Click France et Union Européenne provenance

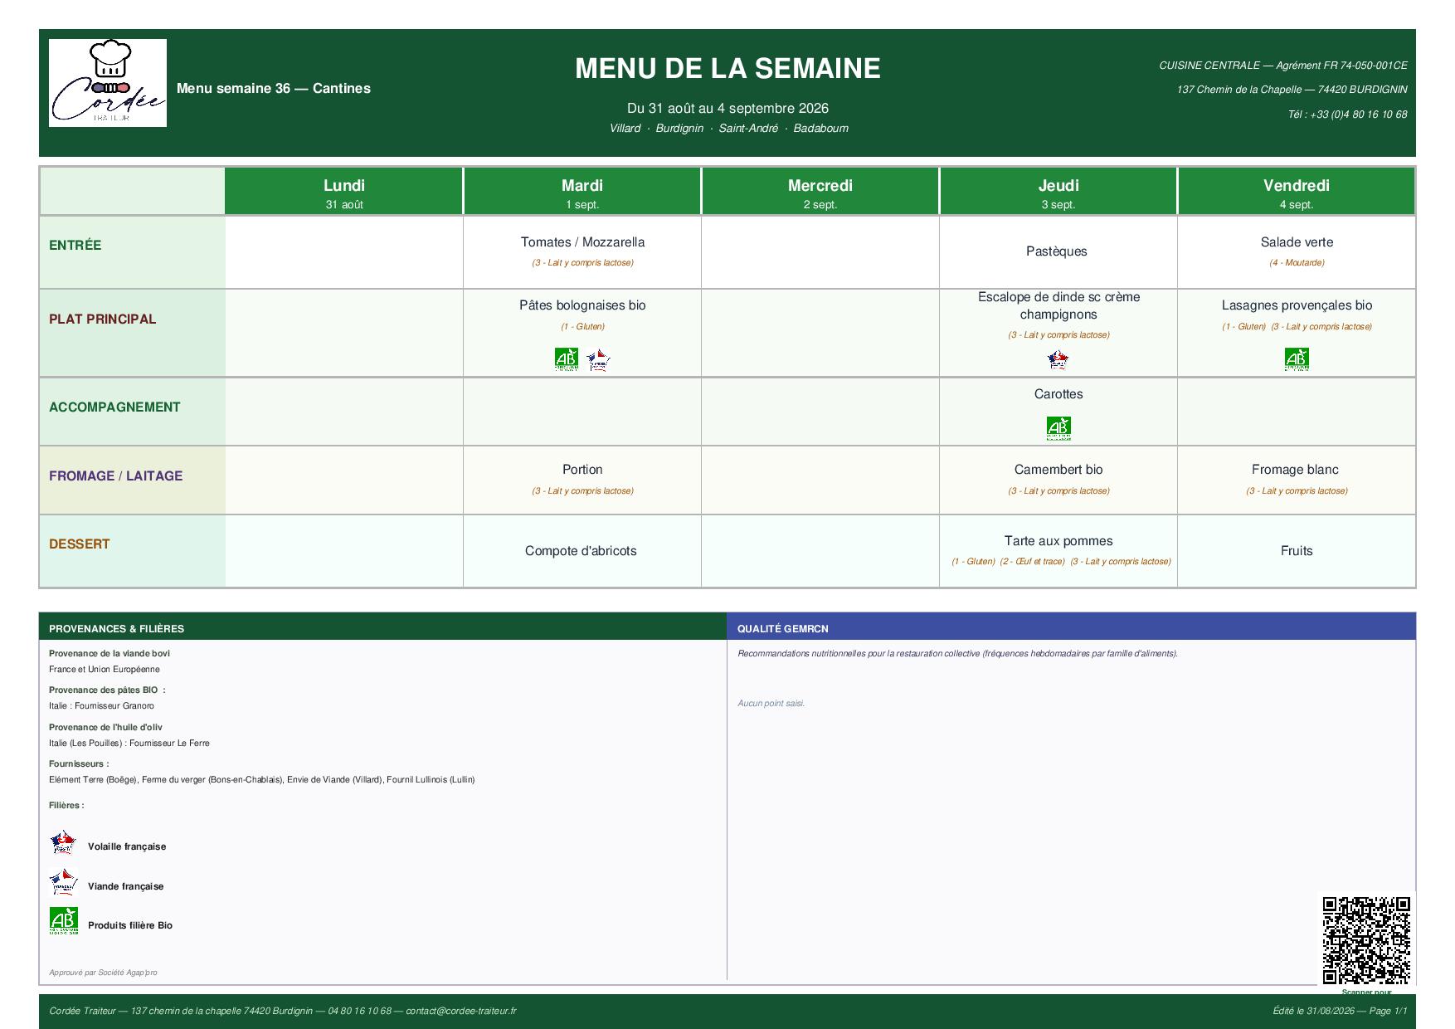click(105, 670)
